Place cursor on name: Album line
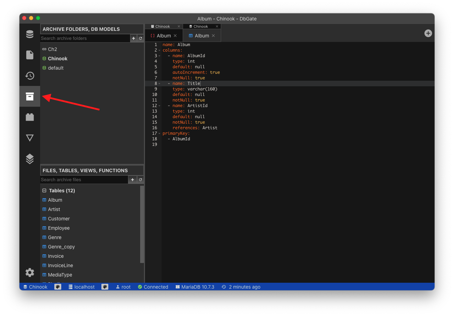 tap(176, 45)
